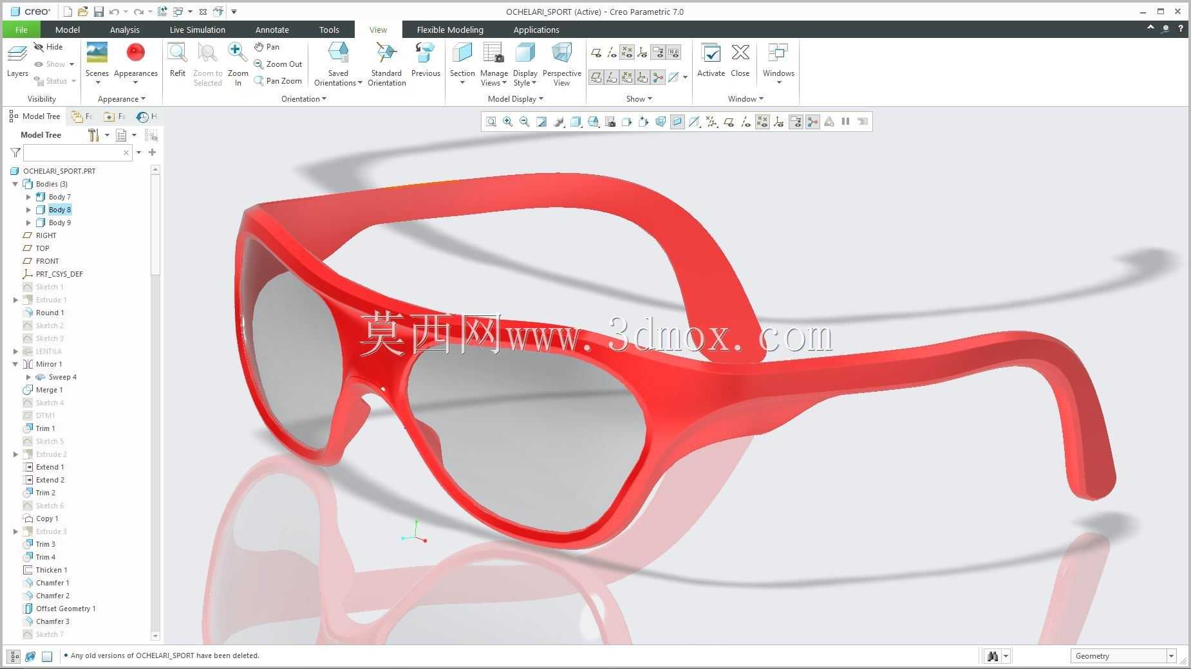Toggle plane display in ribbon Show group

pos(596,53)
